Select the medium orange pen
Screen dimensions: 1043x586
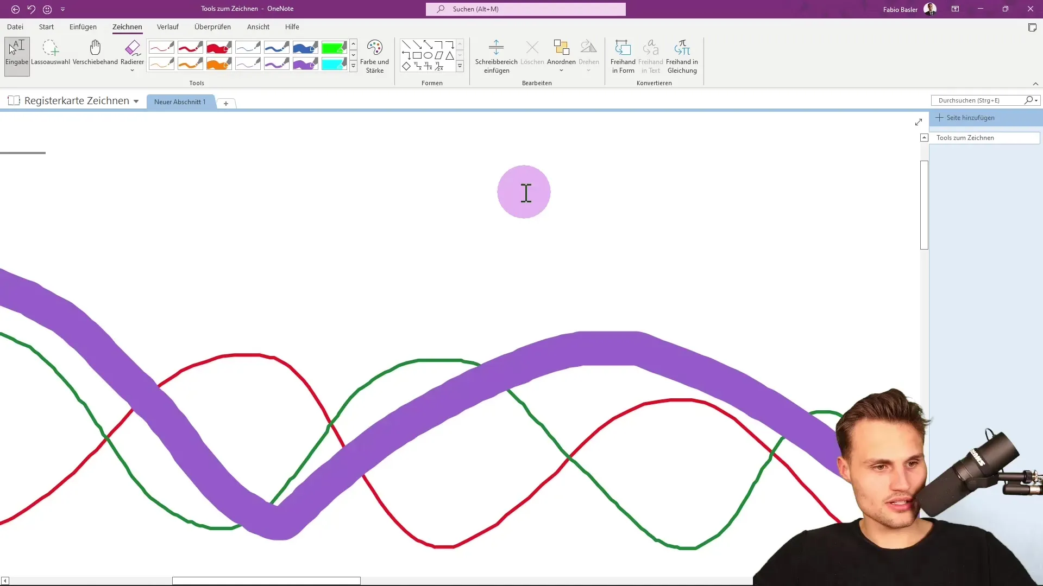click(x=190, y=64)
